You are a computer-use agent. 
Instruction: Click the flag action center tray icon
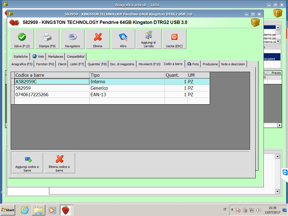238,210
